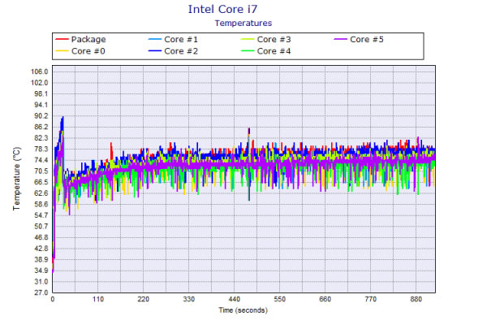Image resolution: width=487 pixels, height=325 pixels.
Task: Click the Temperatures subtitle
Action: click(243, 24)
